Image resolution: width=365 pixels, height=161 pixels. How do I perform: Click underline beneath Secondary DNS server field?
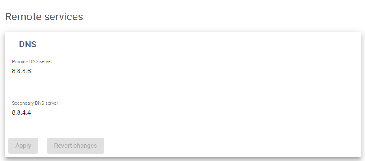click(x=183, y=119)
